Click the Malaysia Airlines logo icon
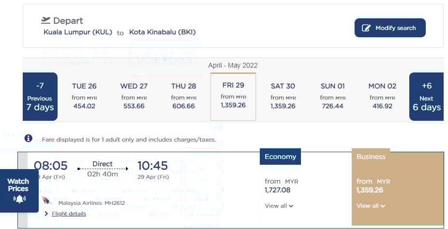Viewport: 448px width, 229px height. (x=47, y=201)
